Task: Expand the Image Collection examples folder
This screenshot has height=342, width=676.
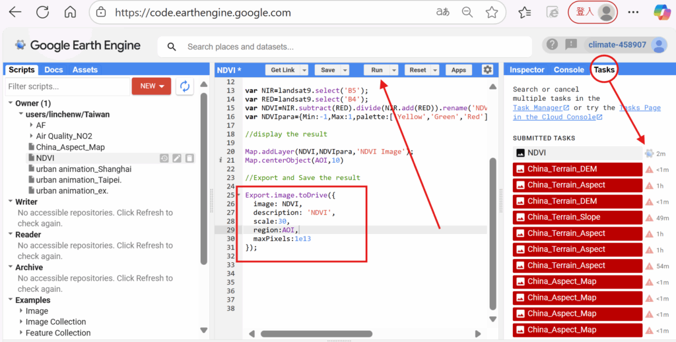Action: pos(20,322)
